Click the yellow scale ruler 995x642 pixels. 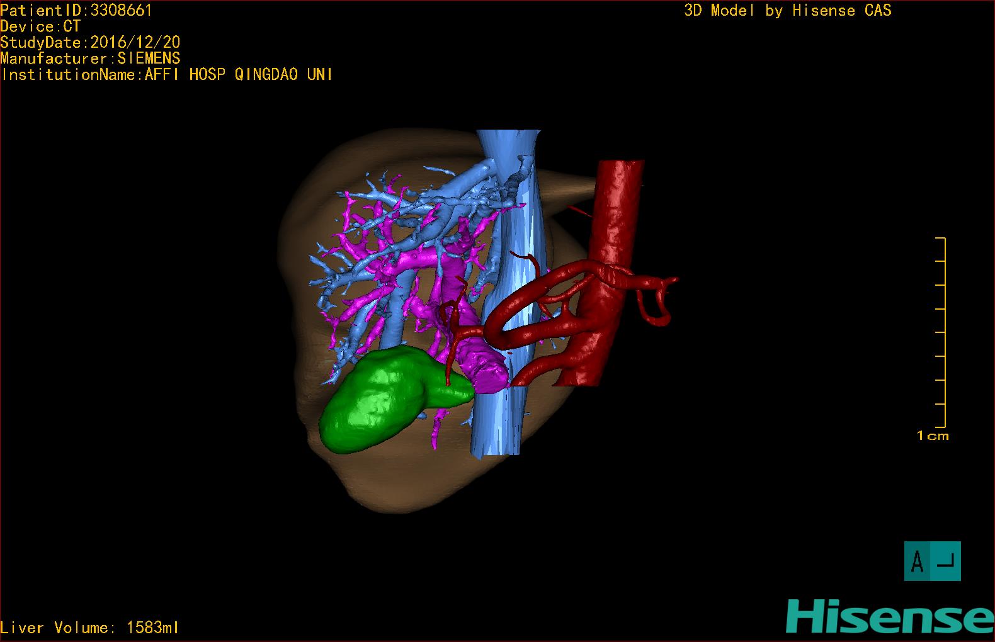point(941,332)
